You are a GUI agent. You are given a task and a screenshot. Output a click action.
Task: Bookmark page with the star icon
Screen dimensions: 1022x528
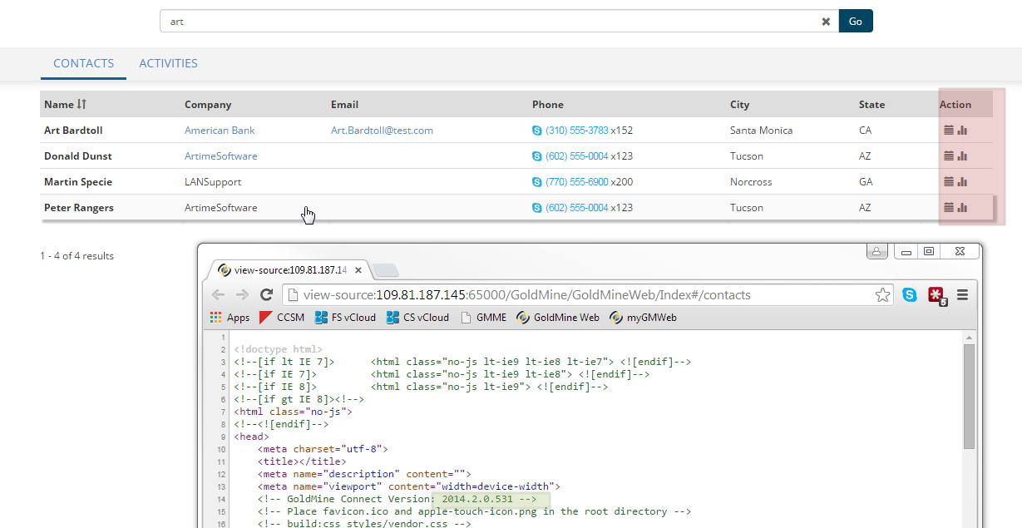pos(882,294)
